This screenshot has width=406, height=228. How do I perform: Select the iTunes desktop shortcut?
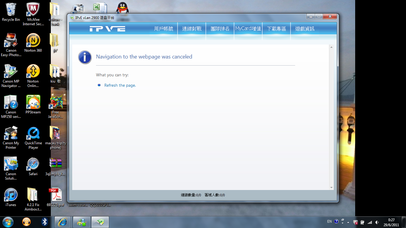[x=11, y=197]
